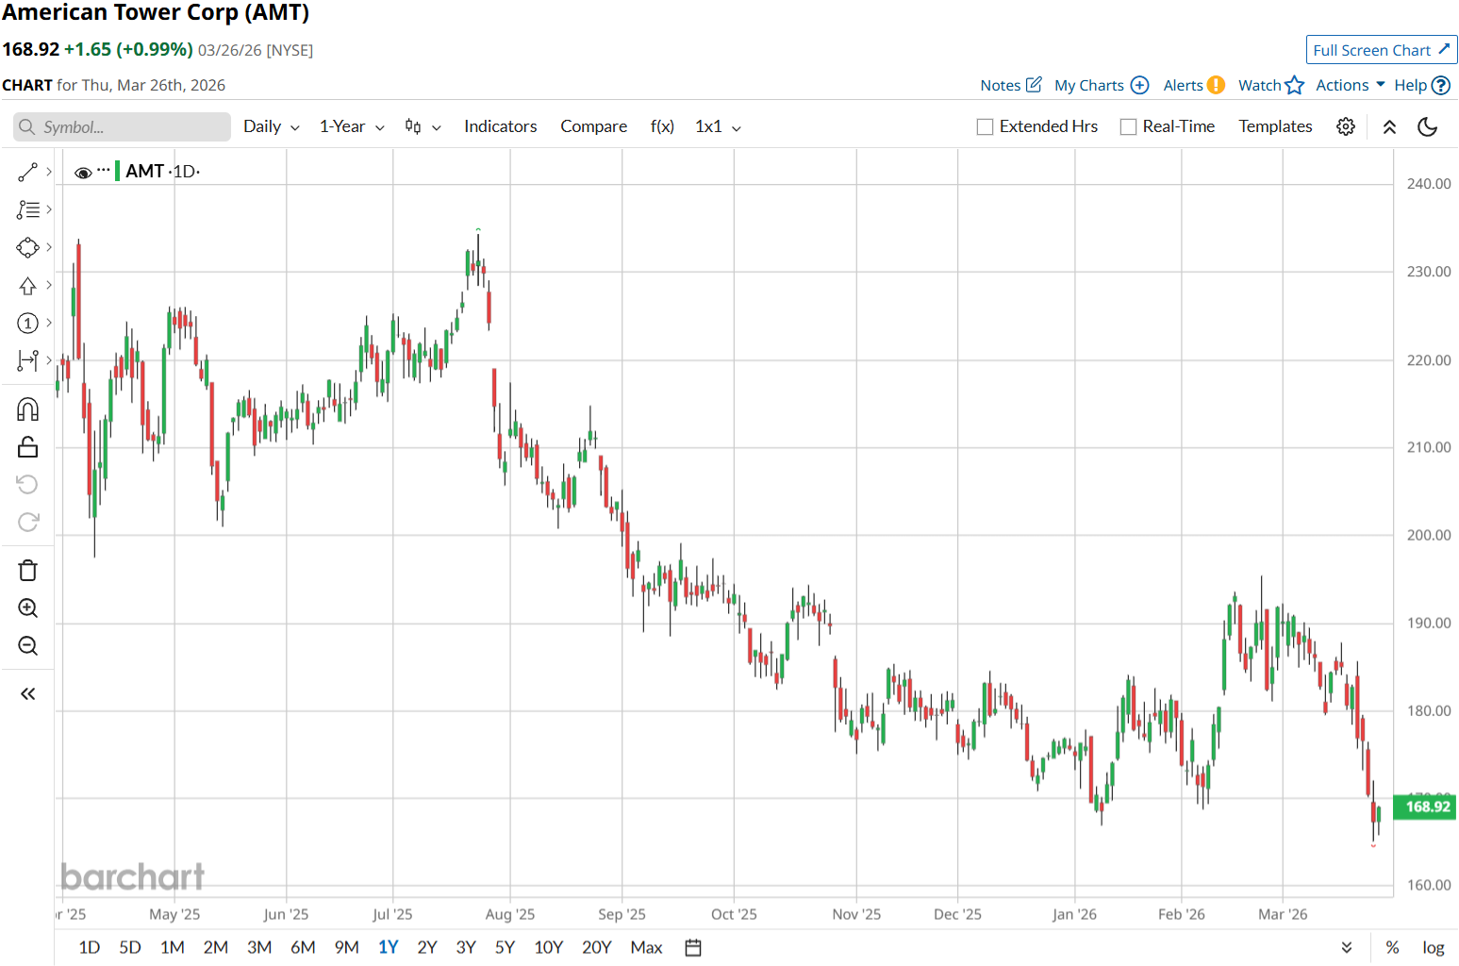Choose the shapes drawing tool
This screenshot has width=1459, height=966.
[27, 247]
